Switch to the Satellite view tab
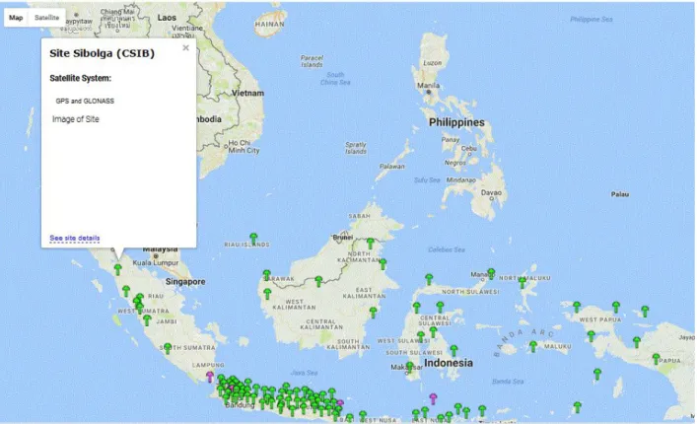Viewport: 697px width, 424px height. [x=46, y=18]
